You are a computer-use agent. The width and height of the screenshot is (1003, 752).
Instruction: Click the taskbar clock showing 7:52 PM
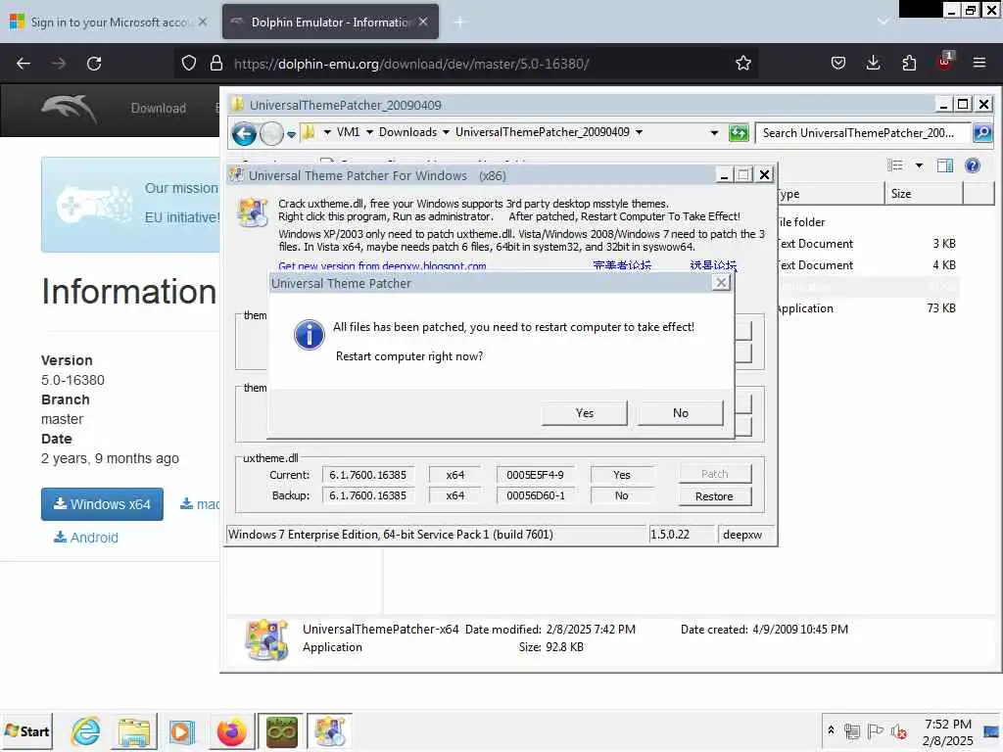[948, 732]
